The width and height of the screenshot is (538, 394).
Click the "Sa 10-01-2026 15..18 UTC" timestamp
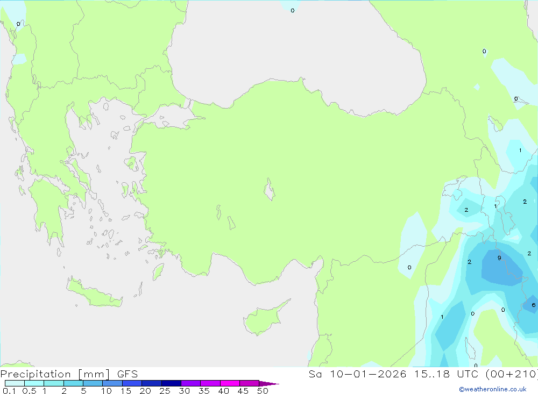pos(394,374)
